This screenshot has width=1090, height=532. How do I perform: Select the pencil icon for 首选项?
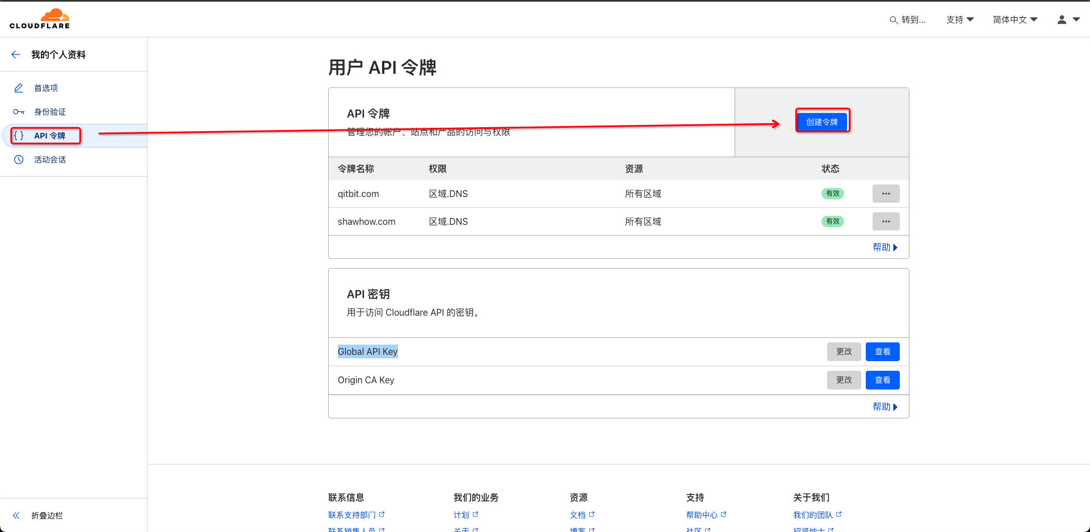19,88
